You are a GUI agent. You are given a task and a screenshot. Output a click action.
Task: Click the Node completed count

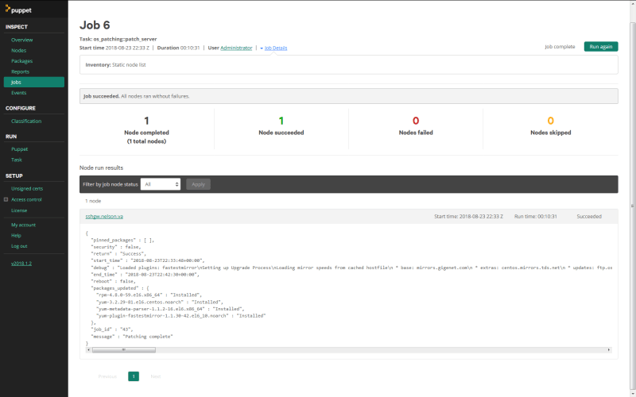coord(146,121)
